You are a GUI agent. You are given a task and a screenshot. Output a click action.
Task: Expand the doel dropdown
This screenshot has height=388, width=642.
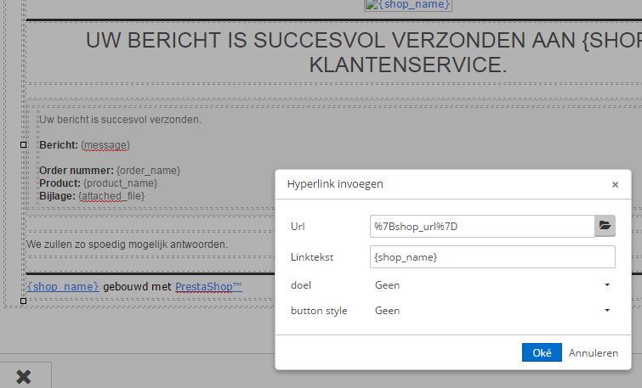[492, 285]
